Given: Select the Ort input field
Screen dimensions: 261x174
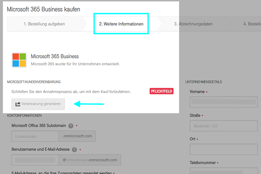Looking at the screenshot, I should pos(224,150).
